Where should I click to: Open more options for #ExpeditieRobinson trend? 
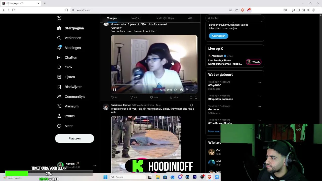click(260, 96)
